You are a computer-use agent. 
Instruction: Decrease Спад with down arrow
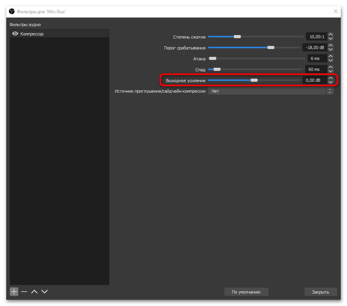point(330,71)
